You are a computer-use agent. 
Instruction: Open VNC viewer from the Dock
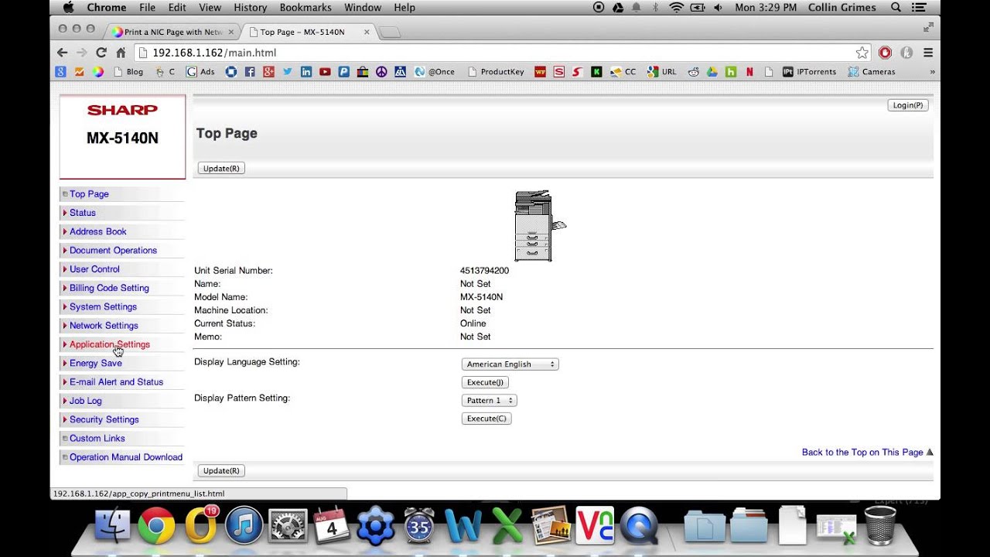click(595, 526)
